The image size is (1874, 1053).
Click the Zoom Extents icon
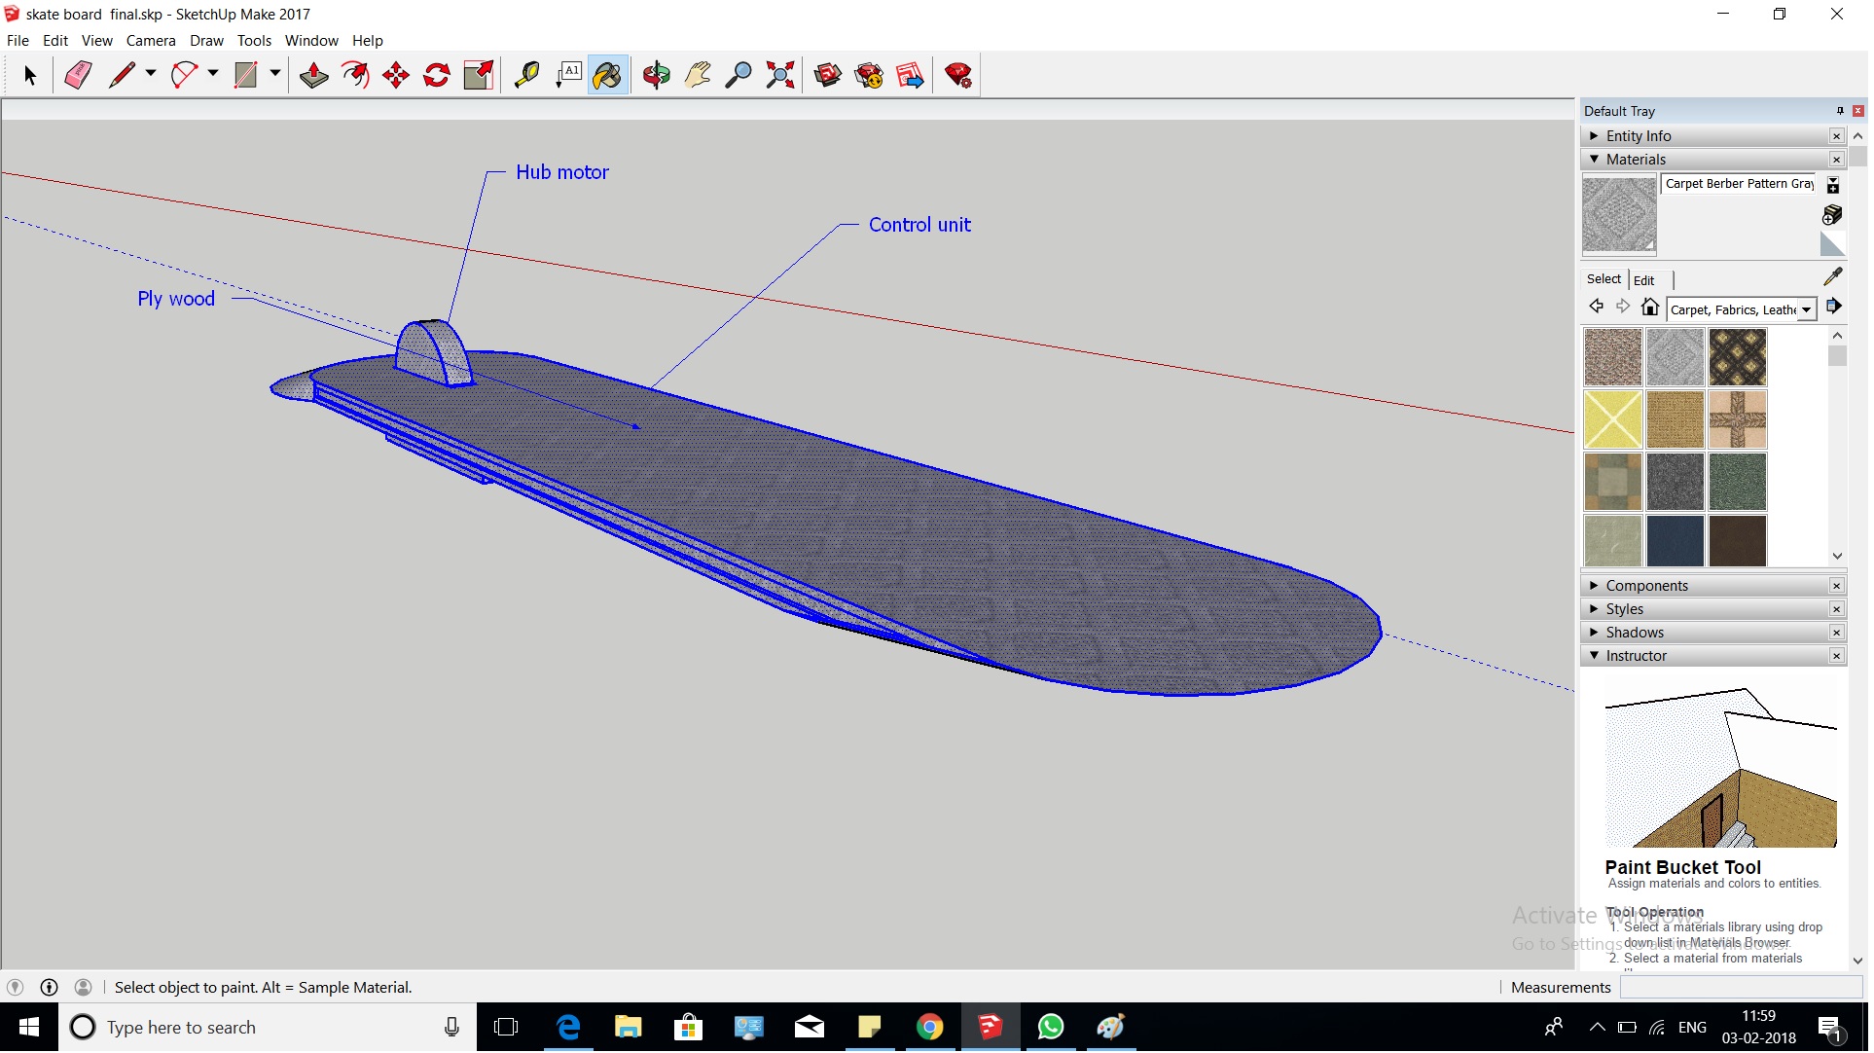(x=780, y=75)
